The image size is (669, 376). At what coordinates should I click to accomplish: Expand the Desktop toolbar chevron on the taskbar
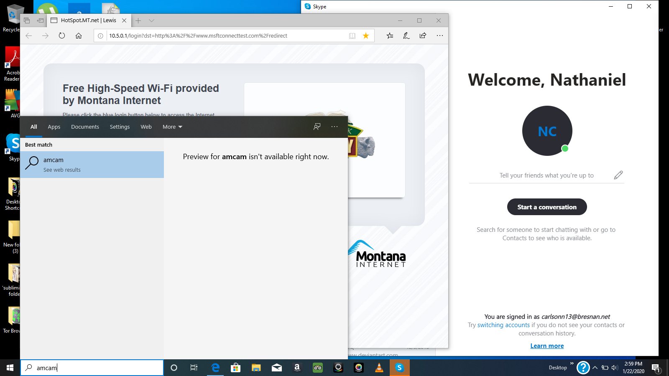click(x=572, y=363)
